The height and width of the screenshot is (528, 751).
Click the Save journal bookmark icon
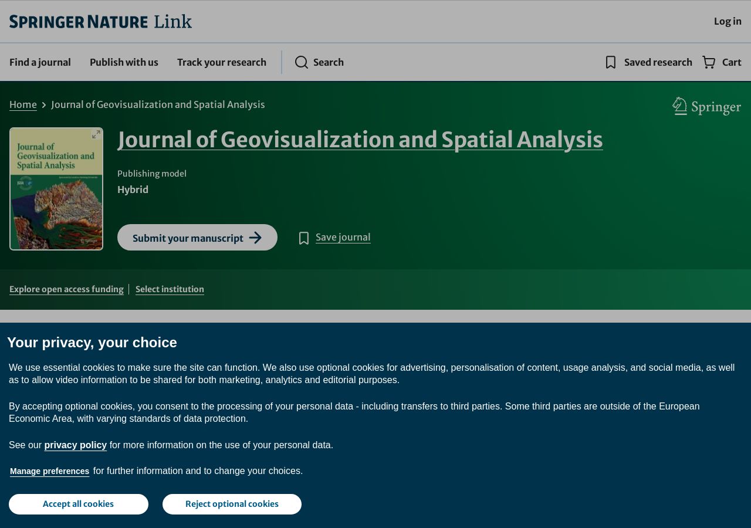304,238
